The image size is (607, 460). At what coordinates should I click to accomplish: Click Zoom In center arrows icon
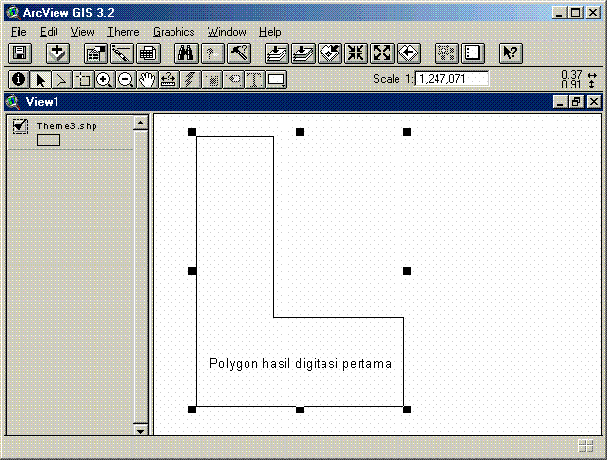pos(356,53)
